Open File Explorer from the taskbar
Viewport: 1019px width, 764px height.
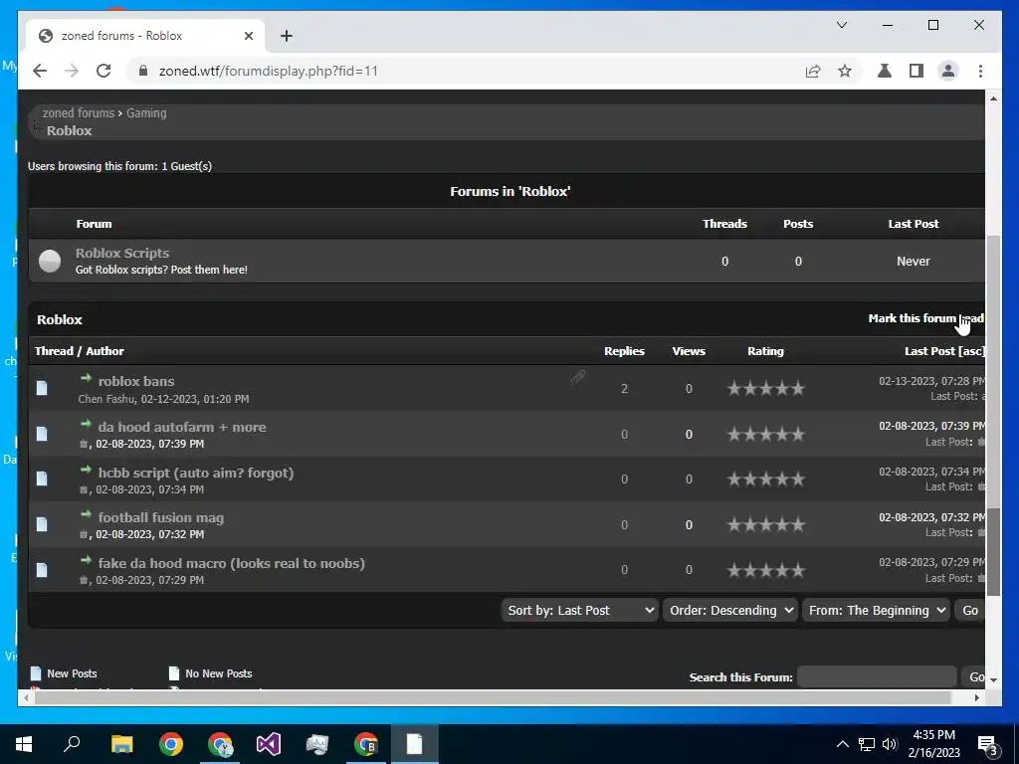coord(121,744)
